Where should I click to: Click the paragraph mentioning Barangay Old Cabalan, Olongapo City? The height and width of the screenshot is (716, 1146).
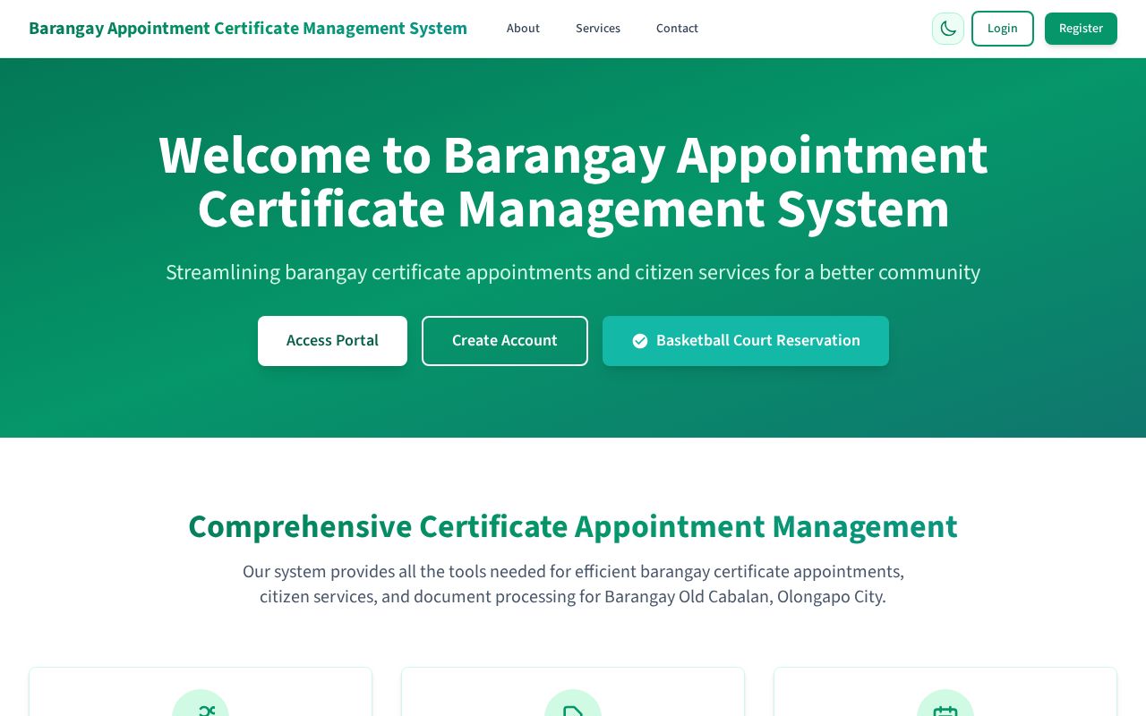[x=573, y=584]
